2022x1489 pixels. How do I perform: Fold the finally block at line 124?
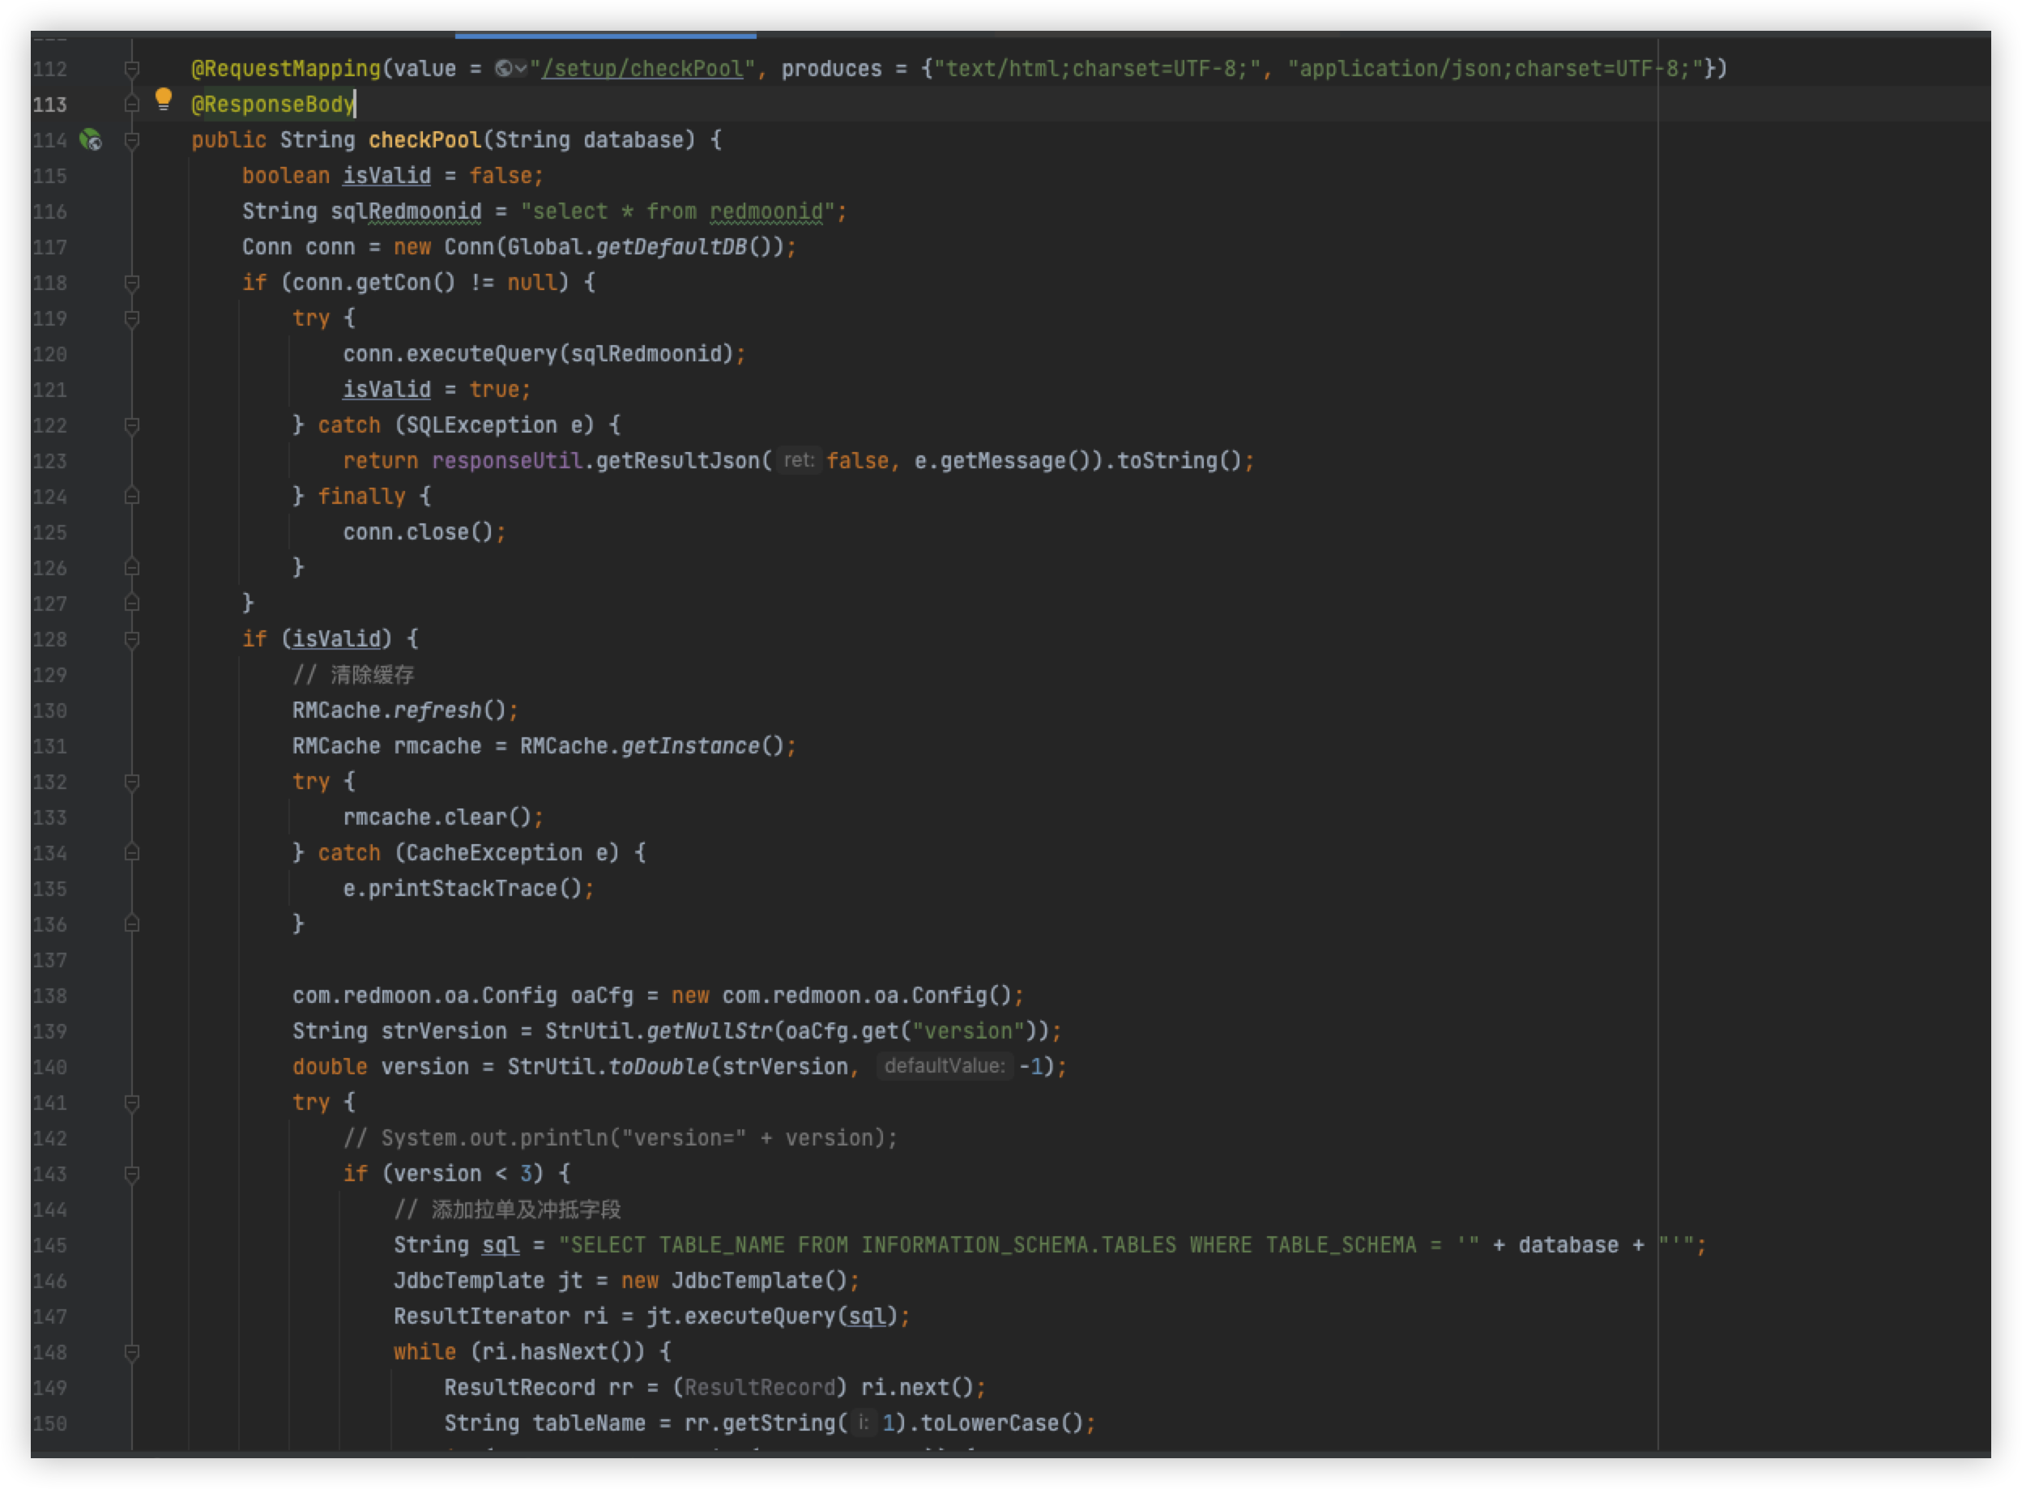(x=131, y=497)
